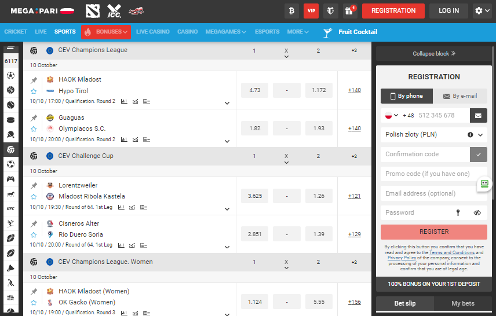Favorite the Guaguas vs Olympiacos S.C. match

tap(34, 129)
